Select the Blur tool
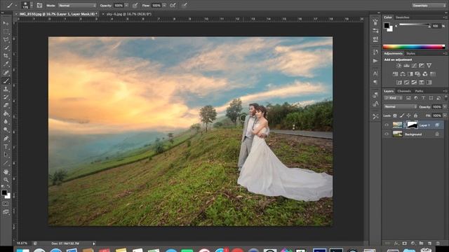This screenshot has height=252, width=449. tap(6, 122)
